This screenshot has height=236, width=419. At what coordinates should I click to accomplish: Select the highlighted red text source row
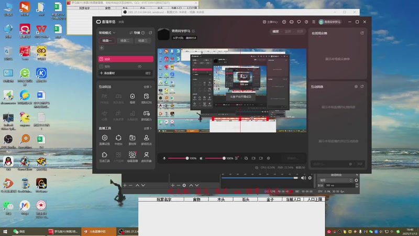[x=126, y=59]
